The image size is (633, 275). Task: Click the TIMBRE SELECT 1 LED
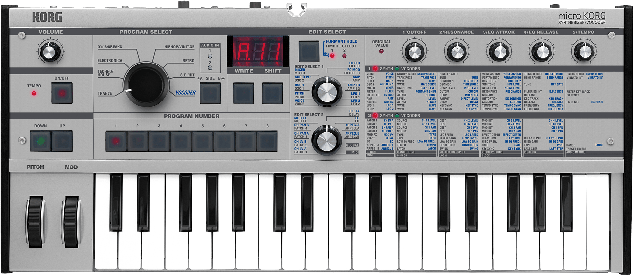coord(332,56)
